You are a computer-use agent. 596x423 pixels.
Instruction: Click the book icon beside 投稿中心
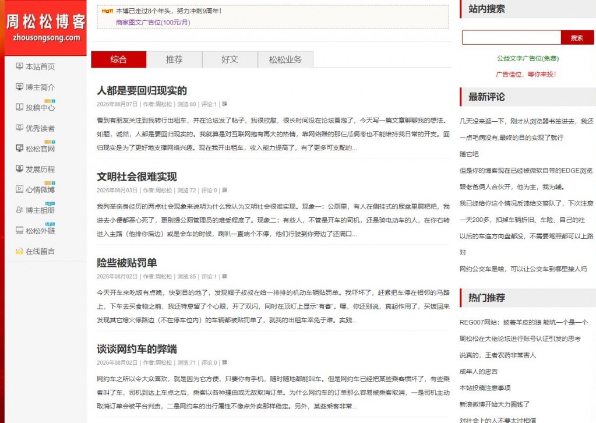(19, 107)
